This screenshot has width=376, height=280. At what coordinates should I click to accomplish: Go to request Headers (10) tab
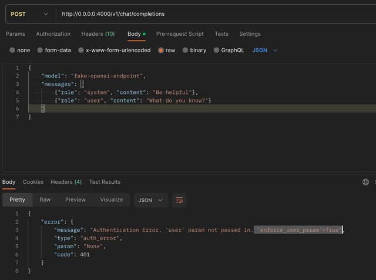pyautogui.click(x=98, y=34)
